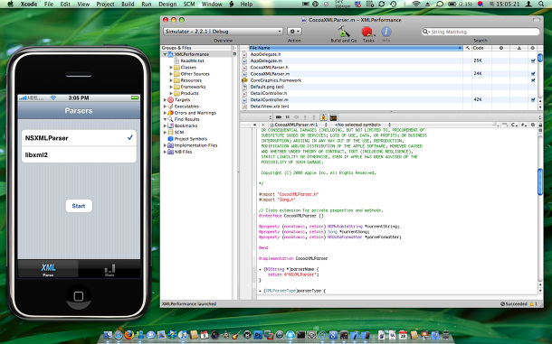Expand the Classes folder
Viewport: 552px width, 344px height.
(x=171, y=68)
